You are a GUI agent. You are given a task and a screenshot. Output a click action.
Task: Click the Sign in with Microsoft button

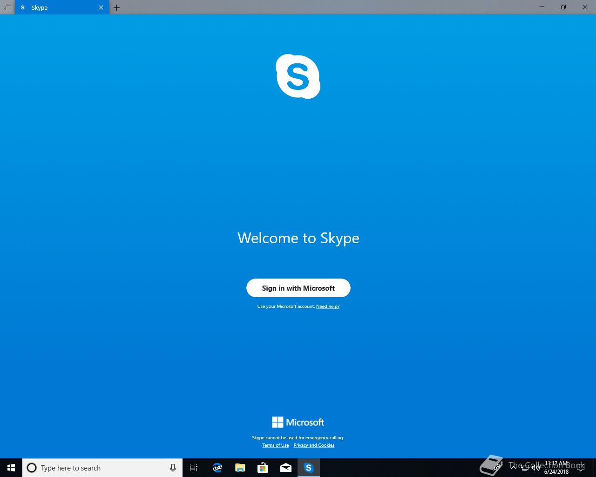pyautogui.click(x=298, y=288)
